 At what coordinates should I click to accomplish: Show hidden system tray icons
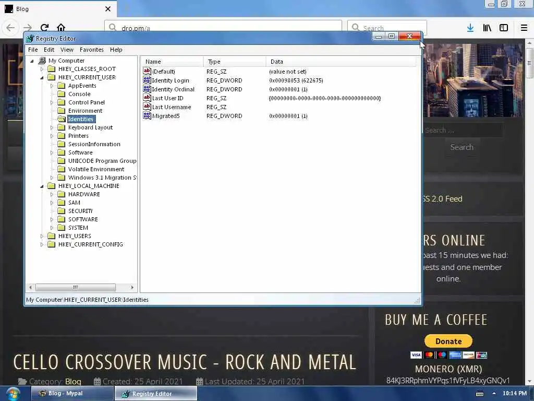click(494, 394)
